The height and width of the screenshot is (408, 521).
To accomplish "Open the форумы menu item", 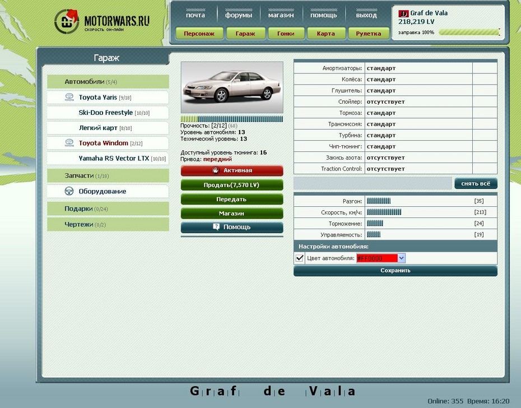I will click(x=239, y=15).
